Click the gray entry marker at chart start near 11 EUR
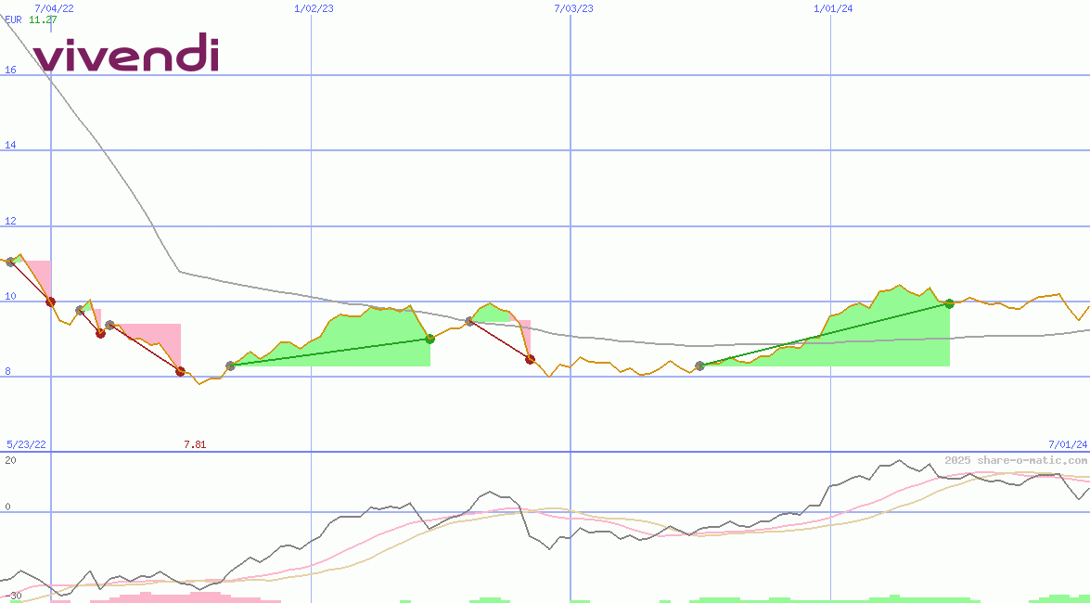 [x=9, y=262]
